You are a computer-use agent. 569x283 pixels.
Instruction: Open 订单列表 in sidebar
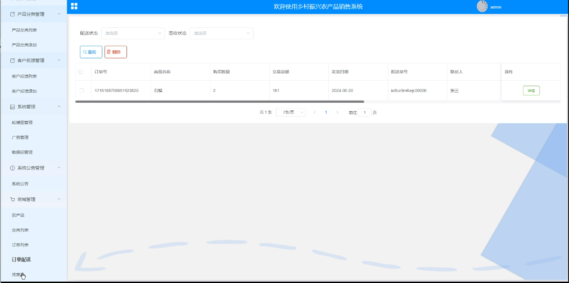click(20, 245)
